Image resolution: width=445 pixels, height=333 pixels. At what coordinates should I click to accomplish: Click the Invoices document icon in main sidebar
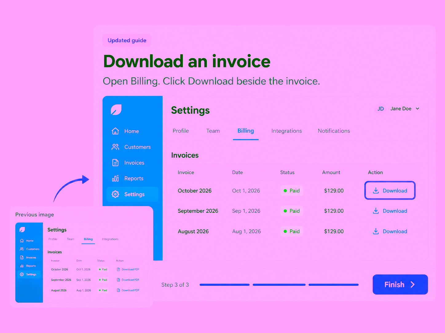(115, 163)
